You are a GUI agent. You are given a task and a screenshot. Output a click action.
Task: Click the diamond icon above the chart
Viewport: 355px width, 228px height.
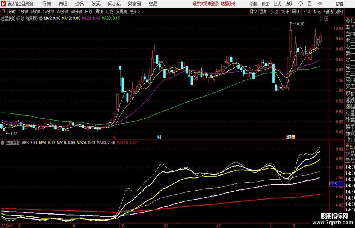(320, 19)
